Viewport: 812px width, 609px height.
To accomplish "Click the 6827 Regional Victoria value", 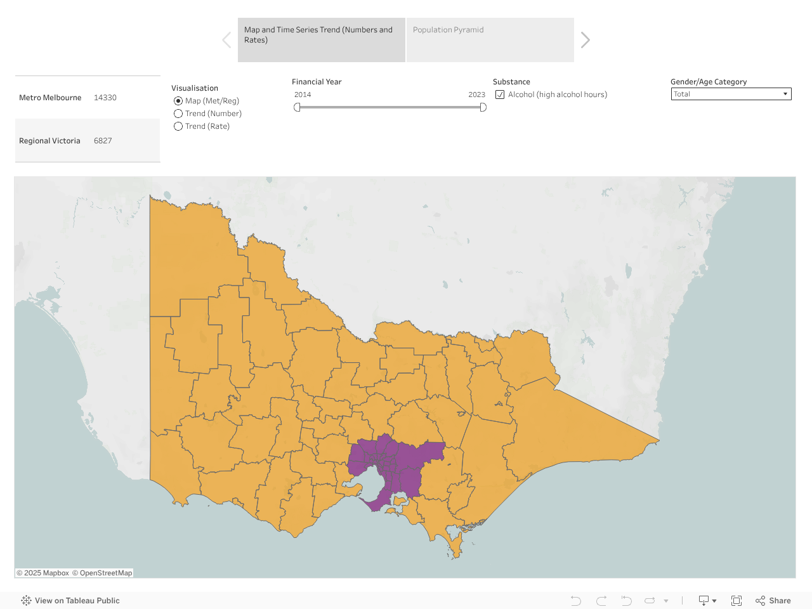I will 103,141.
